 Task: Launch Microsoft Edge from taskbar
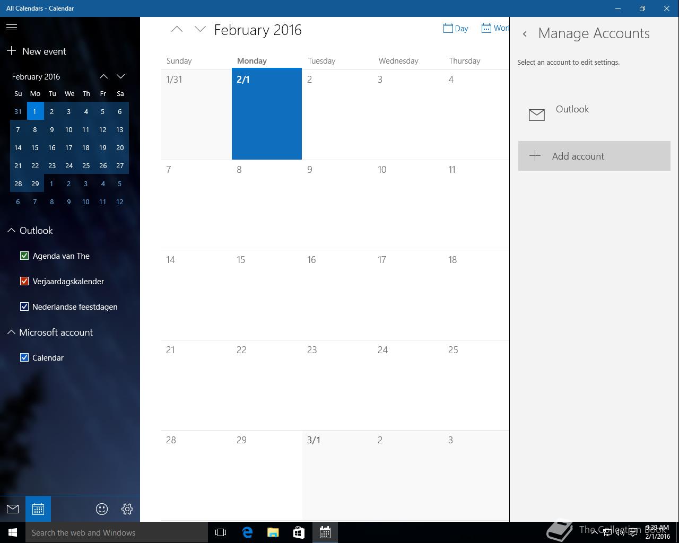[247, 532]
